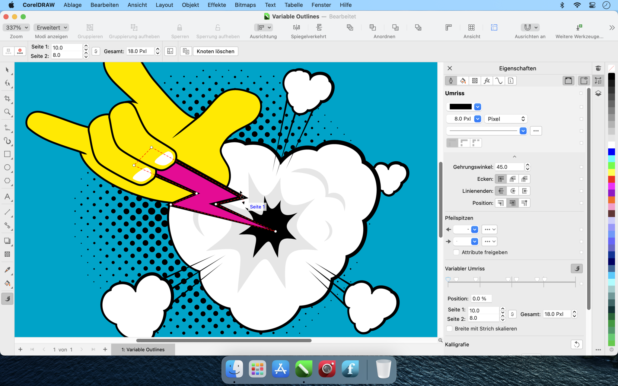Click the Knoten löschen button
The width and height of the screenshot is (618, 386).
(x=215, y=51)
